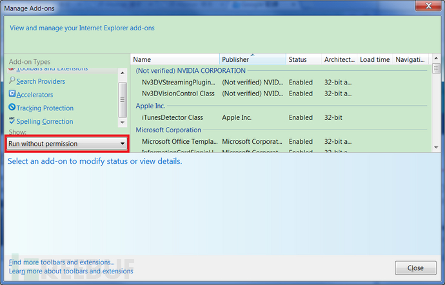
Task: Click the Microsoft Corporation group header
Action: click(168, 130)
